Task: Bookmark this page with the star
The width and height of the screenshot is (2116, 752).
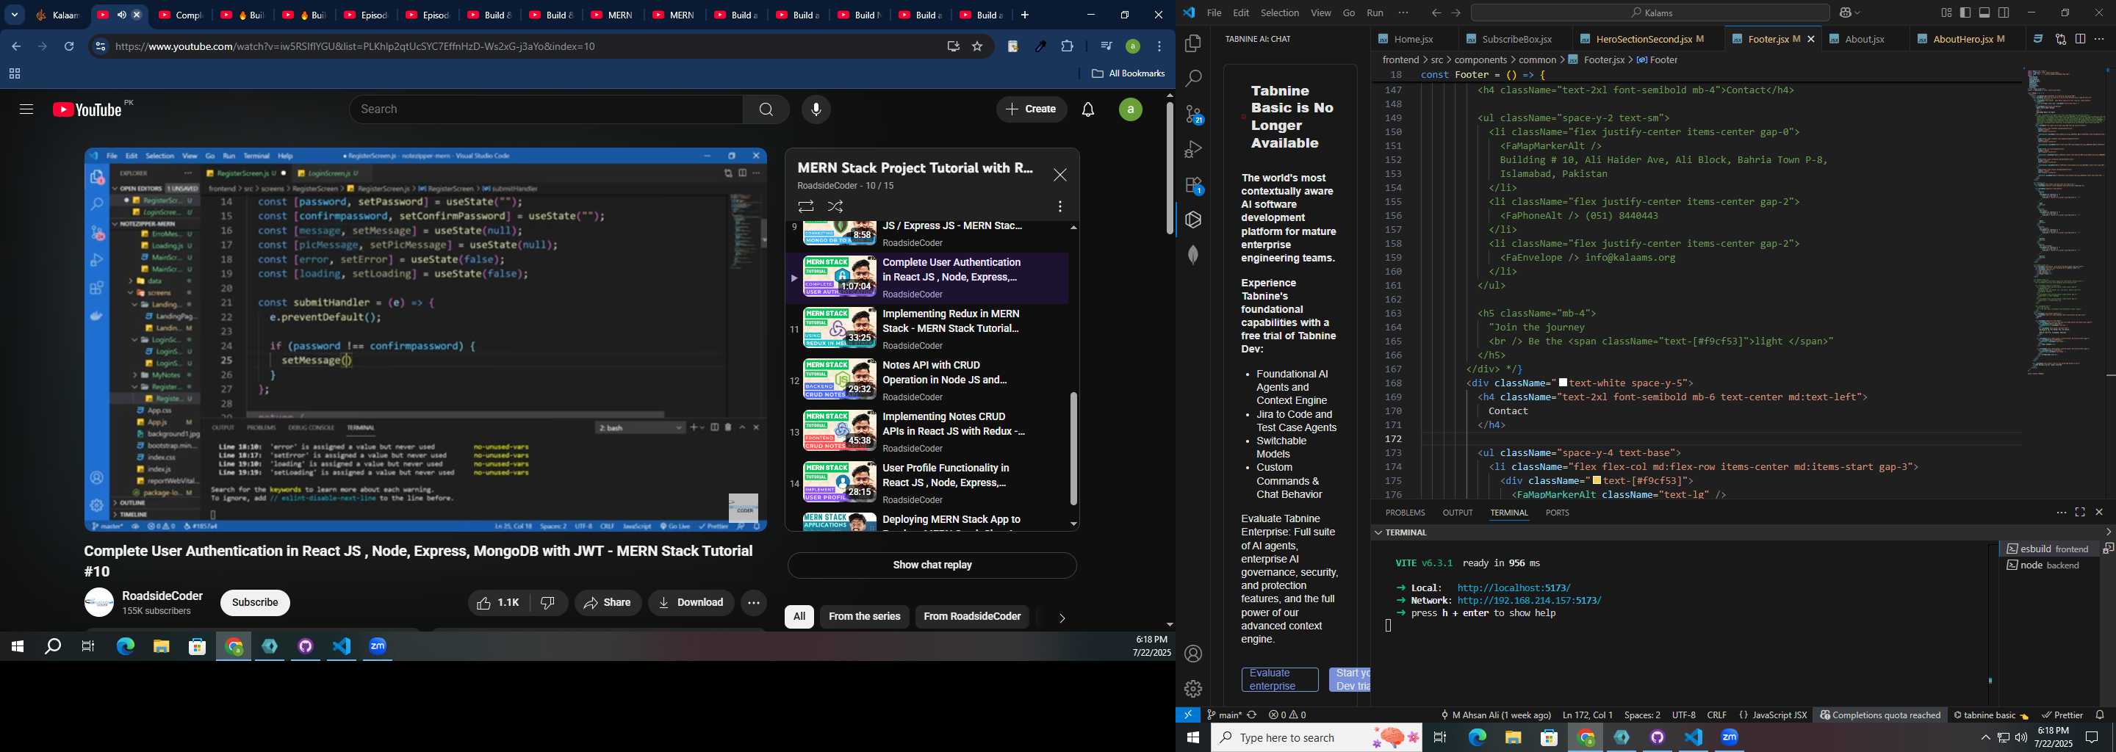Action: [977, 47]
